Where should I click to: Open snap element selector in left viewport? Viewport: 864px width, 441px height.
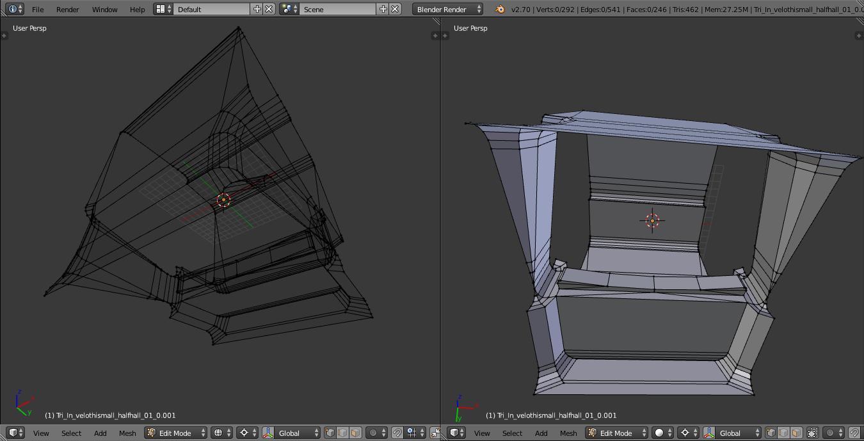click(x=416, y=433)
